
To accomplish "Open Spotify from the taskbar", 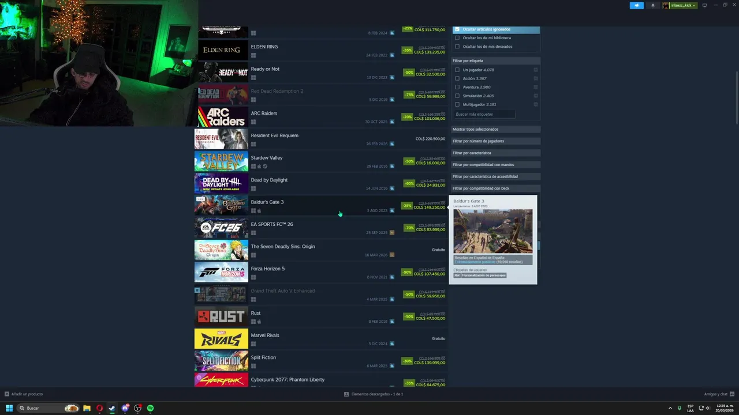I will pos(150,408).
